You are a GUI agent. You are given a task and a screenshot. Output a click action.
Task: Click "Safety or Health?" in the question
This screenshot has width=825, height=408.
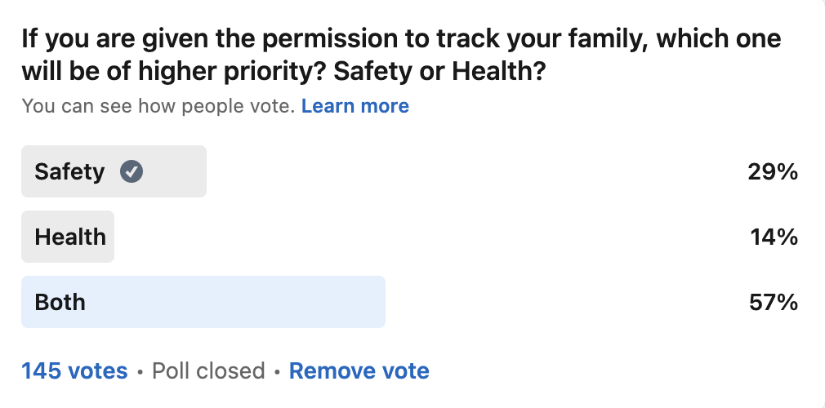click(x=440, y=72)
